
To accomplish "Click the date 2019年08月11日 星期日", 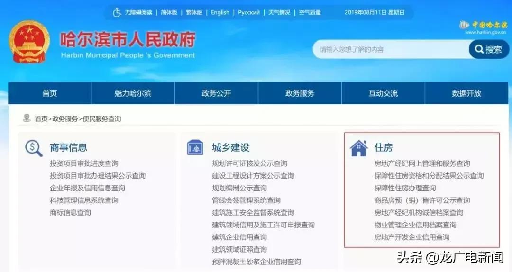I will [375, 12].
